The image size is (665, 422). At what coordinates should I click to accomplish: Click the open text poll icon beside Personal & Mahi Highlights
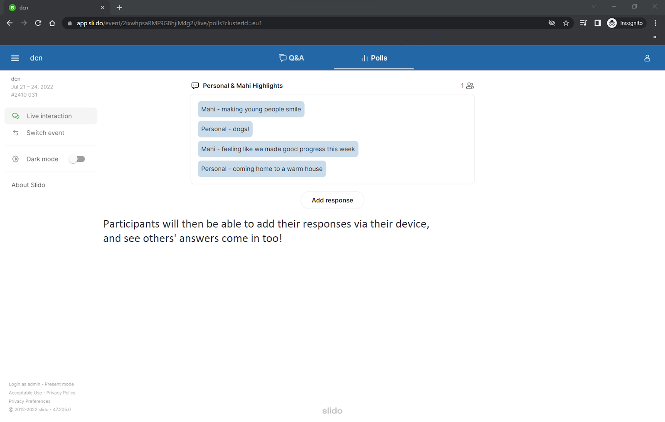click(x=195, y=86)
